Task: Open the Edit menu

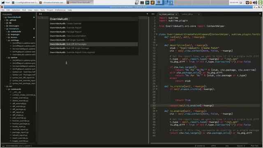Action: coord(8,10)
